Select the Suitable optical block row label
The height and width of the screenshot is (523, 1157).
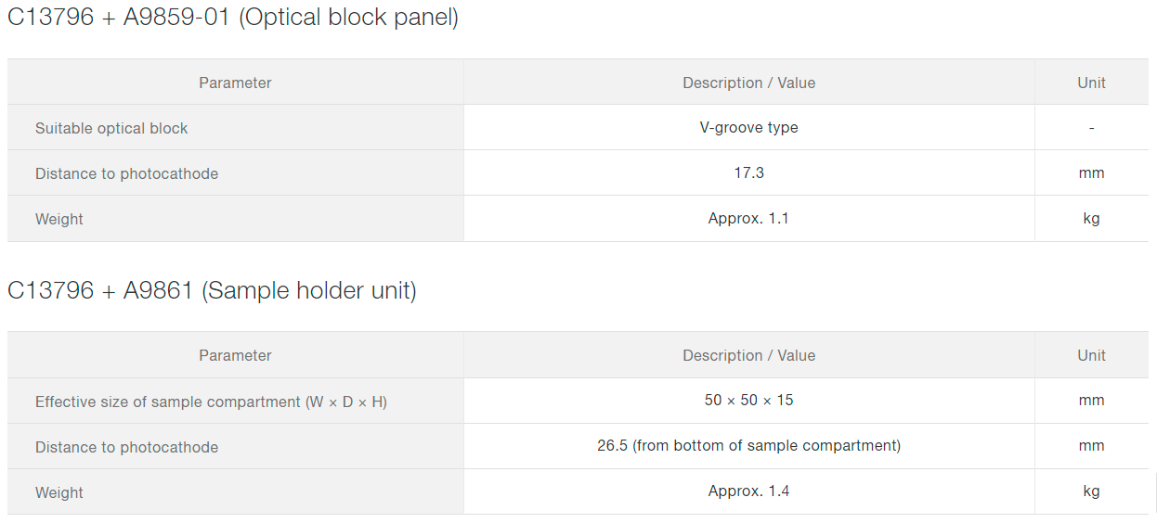[111, 129]
